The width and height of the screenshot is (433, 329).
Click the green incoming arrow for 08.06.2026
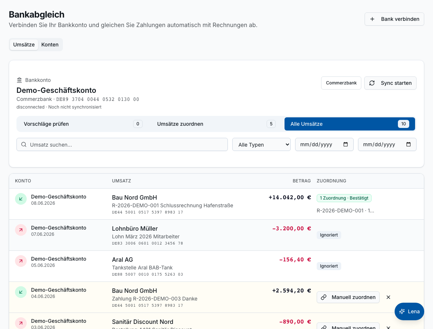(x=21, y=199)
